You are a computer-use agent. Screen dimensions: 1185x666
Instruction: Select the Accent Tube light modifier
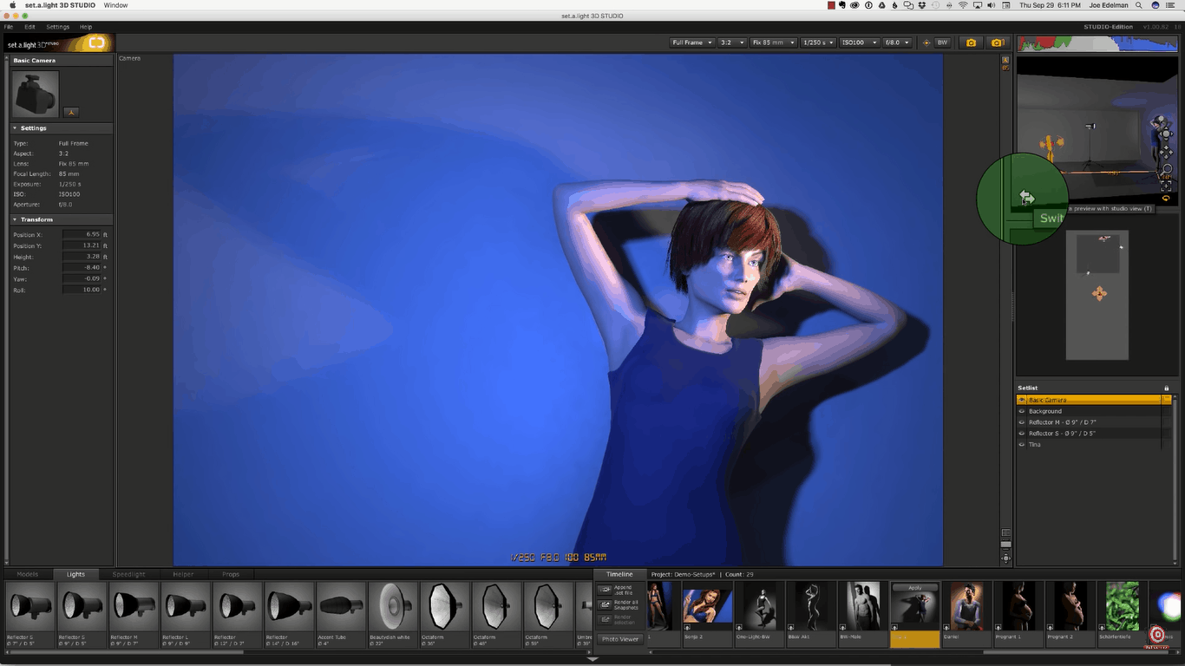click(341, 607)
